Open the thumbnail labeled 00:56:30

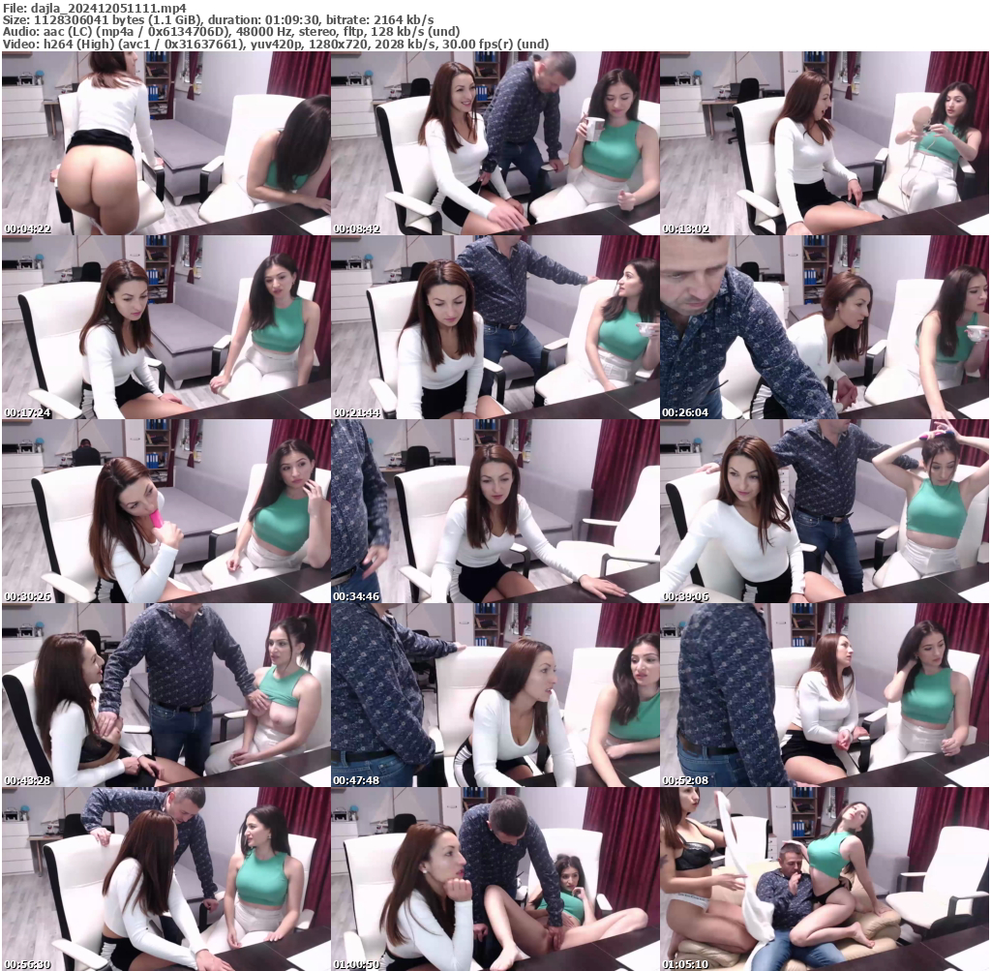point(165,879)
